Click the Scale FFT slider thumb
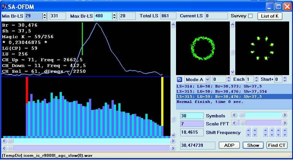This screenshot has width=293, height=160. click(243, 123)
